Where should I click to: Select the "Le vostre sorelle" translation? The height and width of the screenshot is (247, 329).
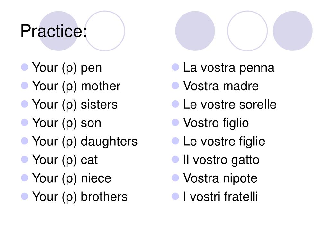coord(229,105)
